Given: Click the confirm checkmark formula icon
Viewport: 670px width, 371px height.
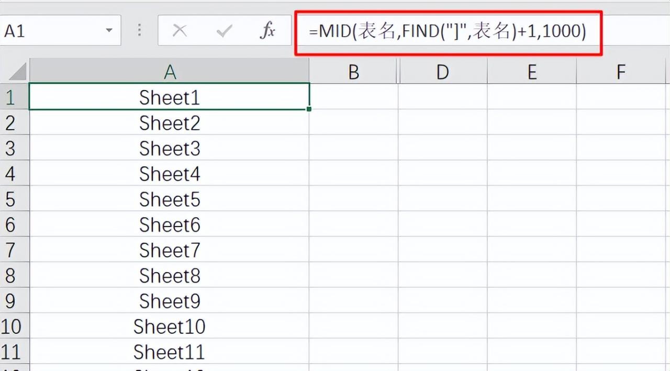Looking at the screenshot, I should point(224,31).
